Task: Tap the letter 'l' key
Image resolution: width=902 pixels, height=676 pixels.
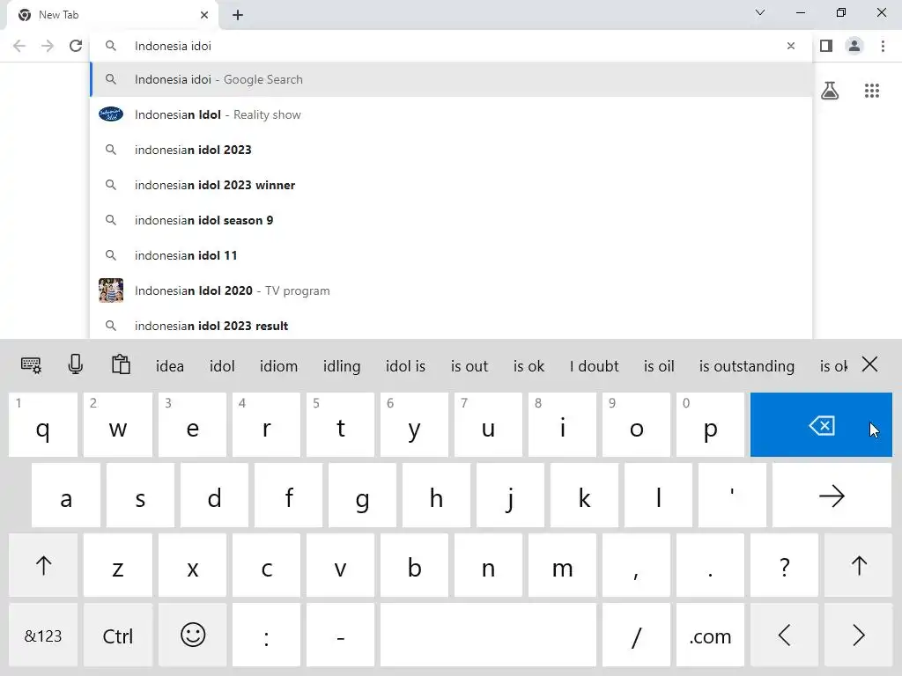Action: [x=658, y=496]
